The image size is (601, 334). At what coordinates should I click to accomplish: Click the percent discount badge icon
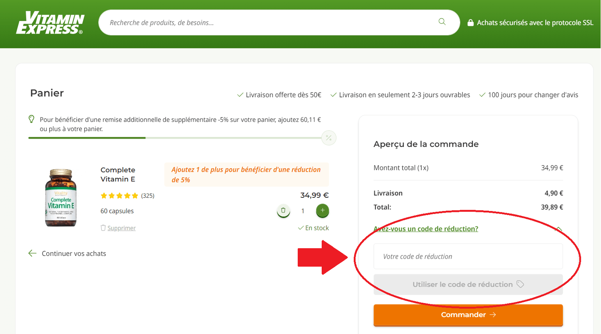329,138
